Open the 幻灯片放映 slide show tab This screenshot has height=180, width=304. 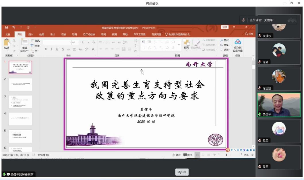point(89,34)
